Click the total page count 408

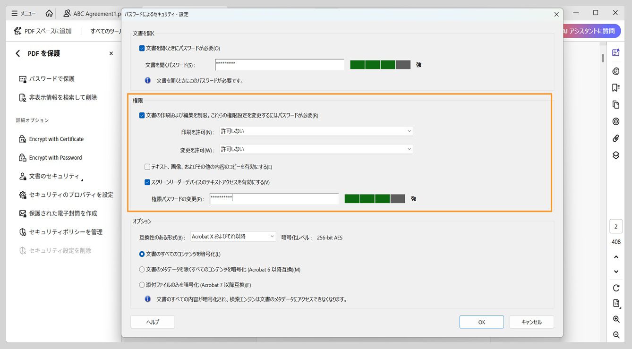pos(616,242)
